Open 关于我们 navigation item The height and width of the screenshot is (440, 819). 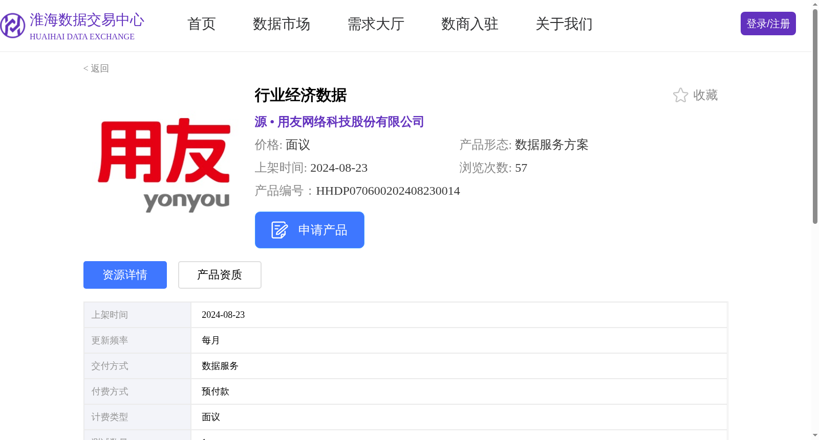tap(564, 24)
